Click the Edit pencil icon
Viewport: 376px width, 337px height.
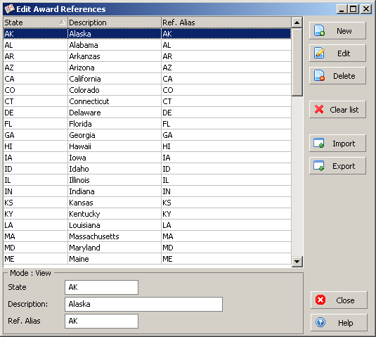coord(319,53)
